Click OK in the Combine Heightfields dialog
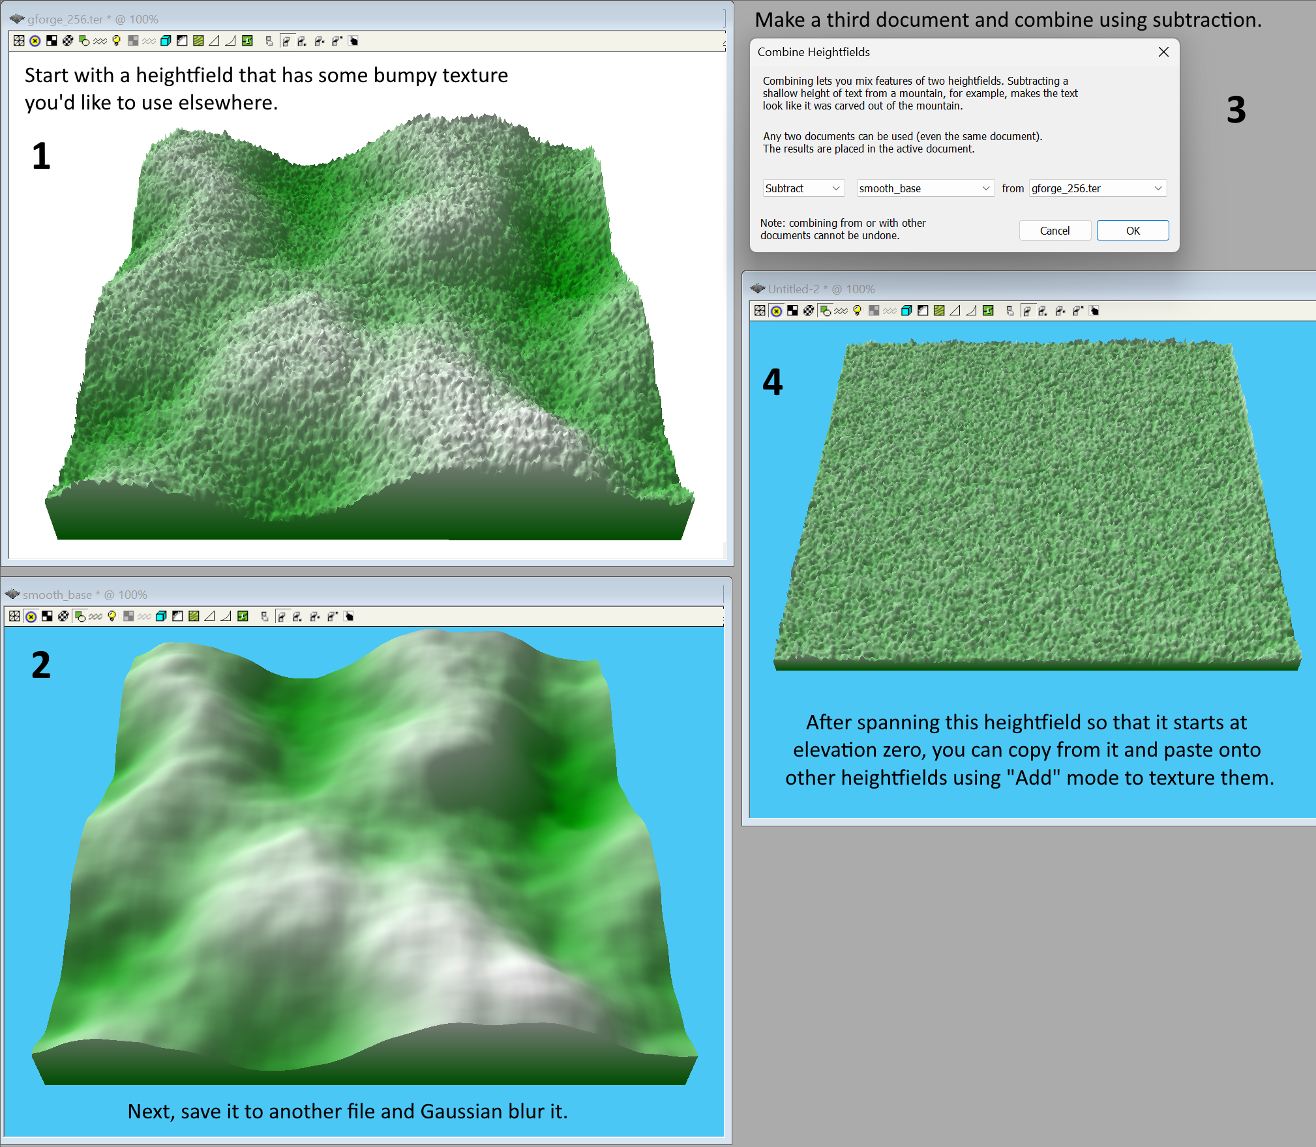Viewport: 1316px width, 1147px height. [1133, 230]
